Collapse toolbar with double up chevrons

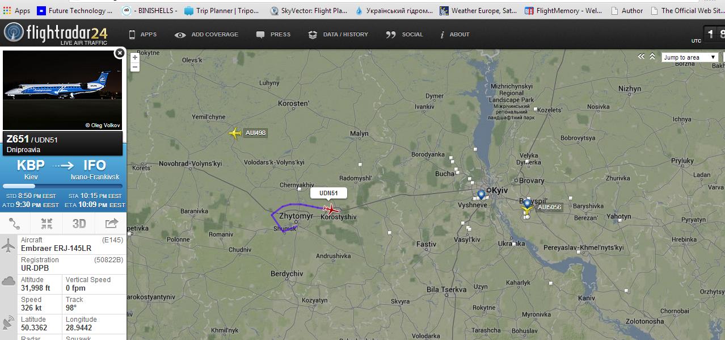652,57
